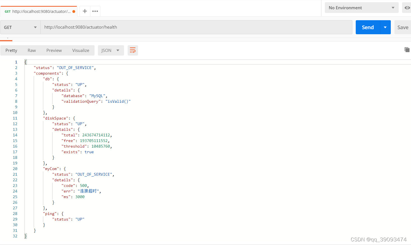The width and height of the screenshot is (411, 245).
Task: Click line number 20 in gutter
Action: [15, 169]
